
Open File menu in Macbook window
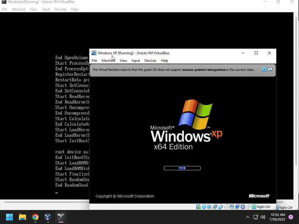click(4, 9)
